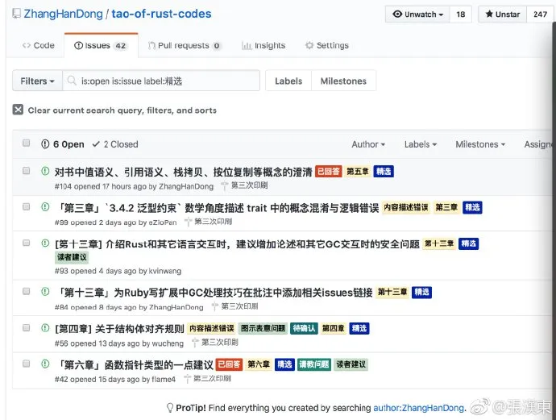
Task: Click the author:ZhangHanDong ProTip link
Action: (x=419, y=408)
